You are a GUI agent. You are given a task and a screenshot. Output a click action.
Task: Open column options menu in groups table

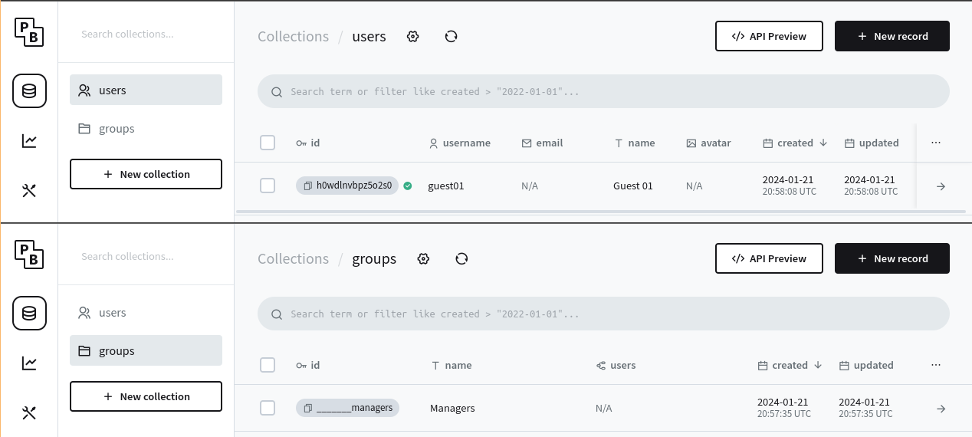(935, 365)
